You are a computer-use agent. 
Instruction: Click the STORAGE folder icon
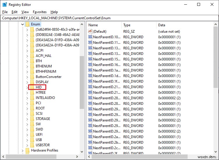(x=32, y=119)
